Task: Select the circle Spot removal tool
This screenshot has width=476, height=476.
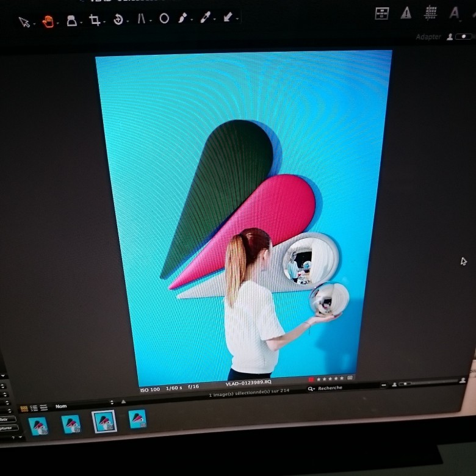Action: (164, 18)
